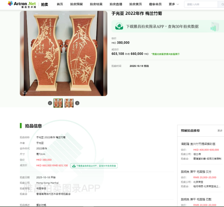Open the 清乾隆 宜兴竹节提梁紫砂壶 listing
The height and width of the screenshot is (207, 224).
[x=198, y=144]
